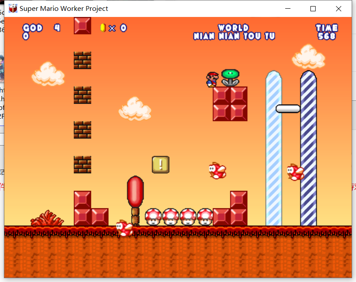Click the yellow coin counter icon
Image resolution: width=356 pixels, height=282 pixels.
click(103, 28)
